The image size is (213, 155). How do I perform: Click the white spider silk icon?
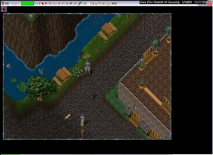[89, 3]
